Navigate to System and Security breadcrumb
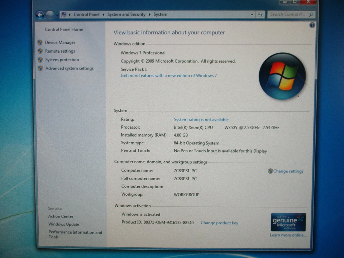The width and height of the screenshot is (344, 258). tap(126, 14)
